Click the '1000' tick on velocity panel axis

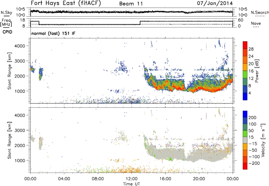[x=20, y=160]
